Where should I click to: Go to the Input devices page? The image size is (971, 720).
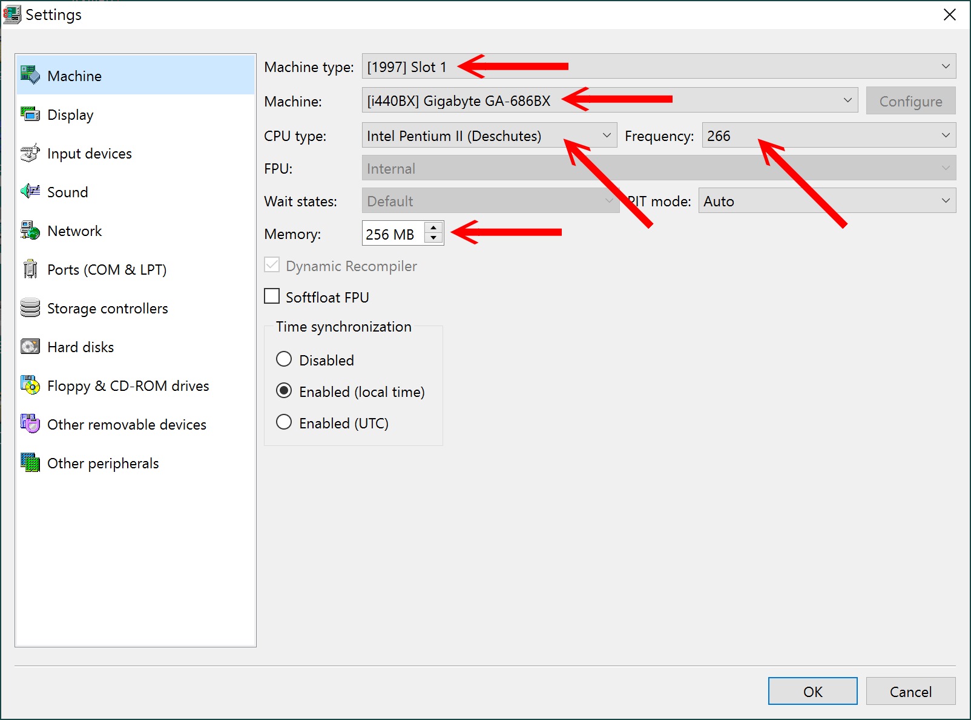pos(136,153)
